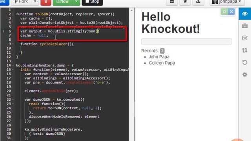Click the Colleen Papa list item

point(162,63)
